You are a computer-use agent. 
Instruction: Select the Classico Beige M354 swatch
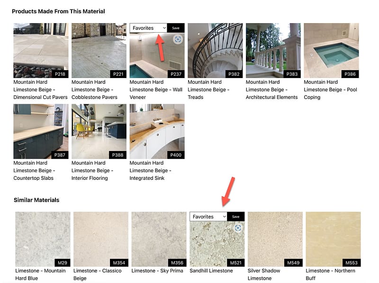[101, 239]
